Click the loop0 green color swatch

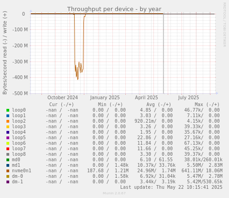tap(8, 110)
